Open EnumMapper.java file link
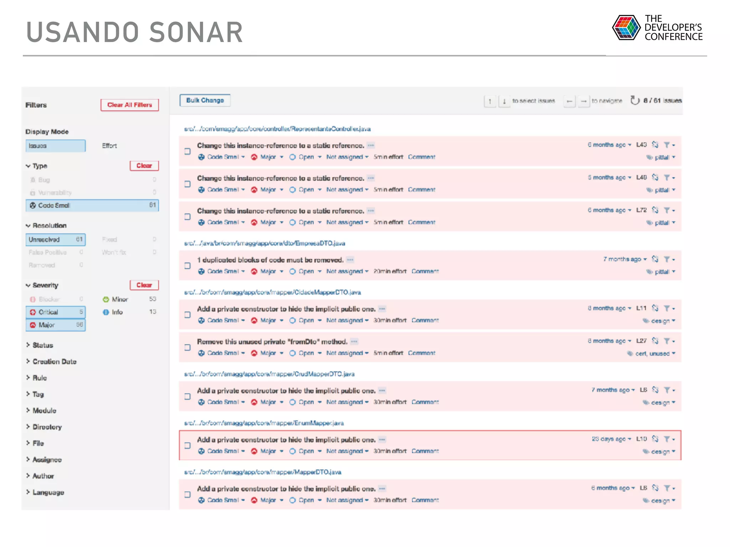 [264, 423]
